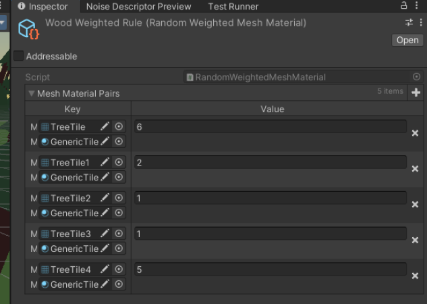
Task: Toggle the Addressable checkbox
Action: click(18, 56)
